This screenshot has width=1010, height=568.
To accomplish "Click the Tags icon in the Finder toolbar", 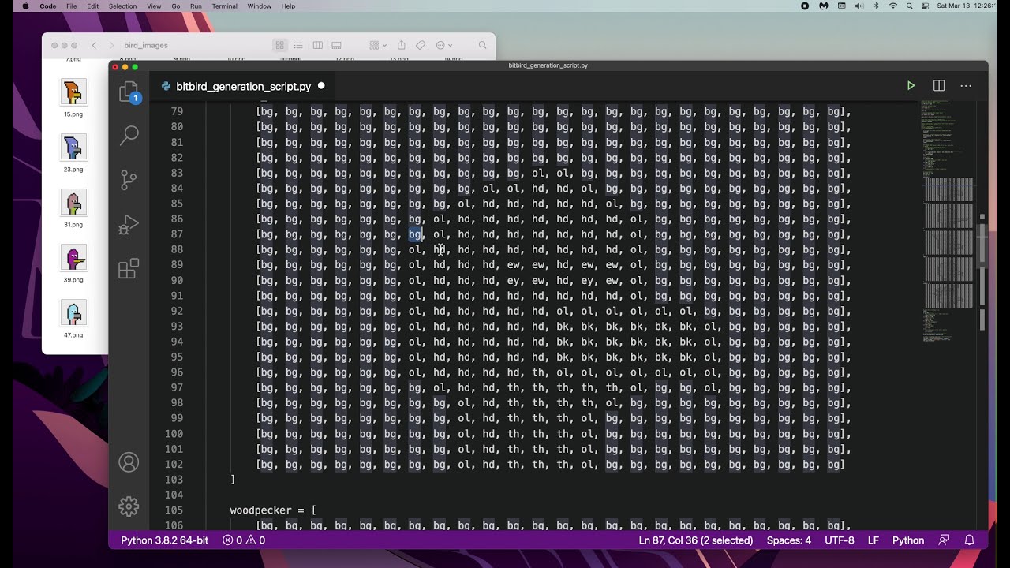I will [421, 45].
